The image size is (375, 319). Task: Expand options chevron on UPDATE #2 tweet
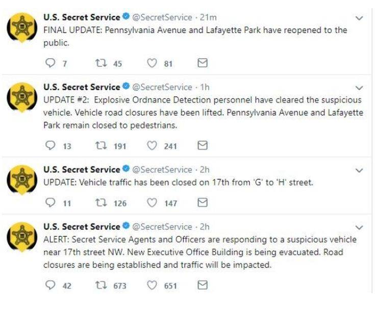pyautogui.click(x=359, y=88)
